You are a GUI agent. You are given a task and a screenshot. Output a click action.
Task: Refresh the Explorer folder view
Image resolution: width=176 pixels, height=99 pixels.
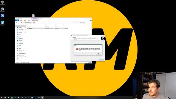coord(75,23)
